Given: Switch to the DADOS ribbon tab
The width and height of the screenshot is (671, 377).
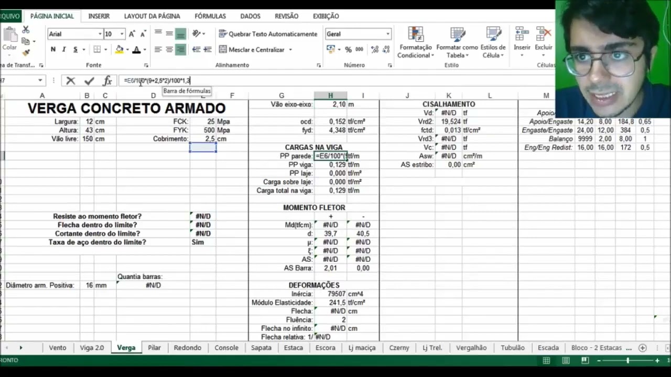Looking at the screenshot, I should 251,16.
